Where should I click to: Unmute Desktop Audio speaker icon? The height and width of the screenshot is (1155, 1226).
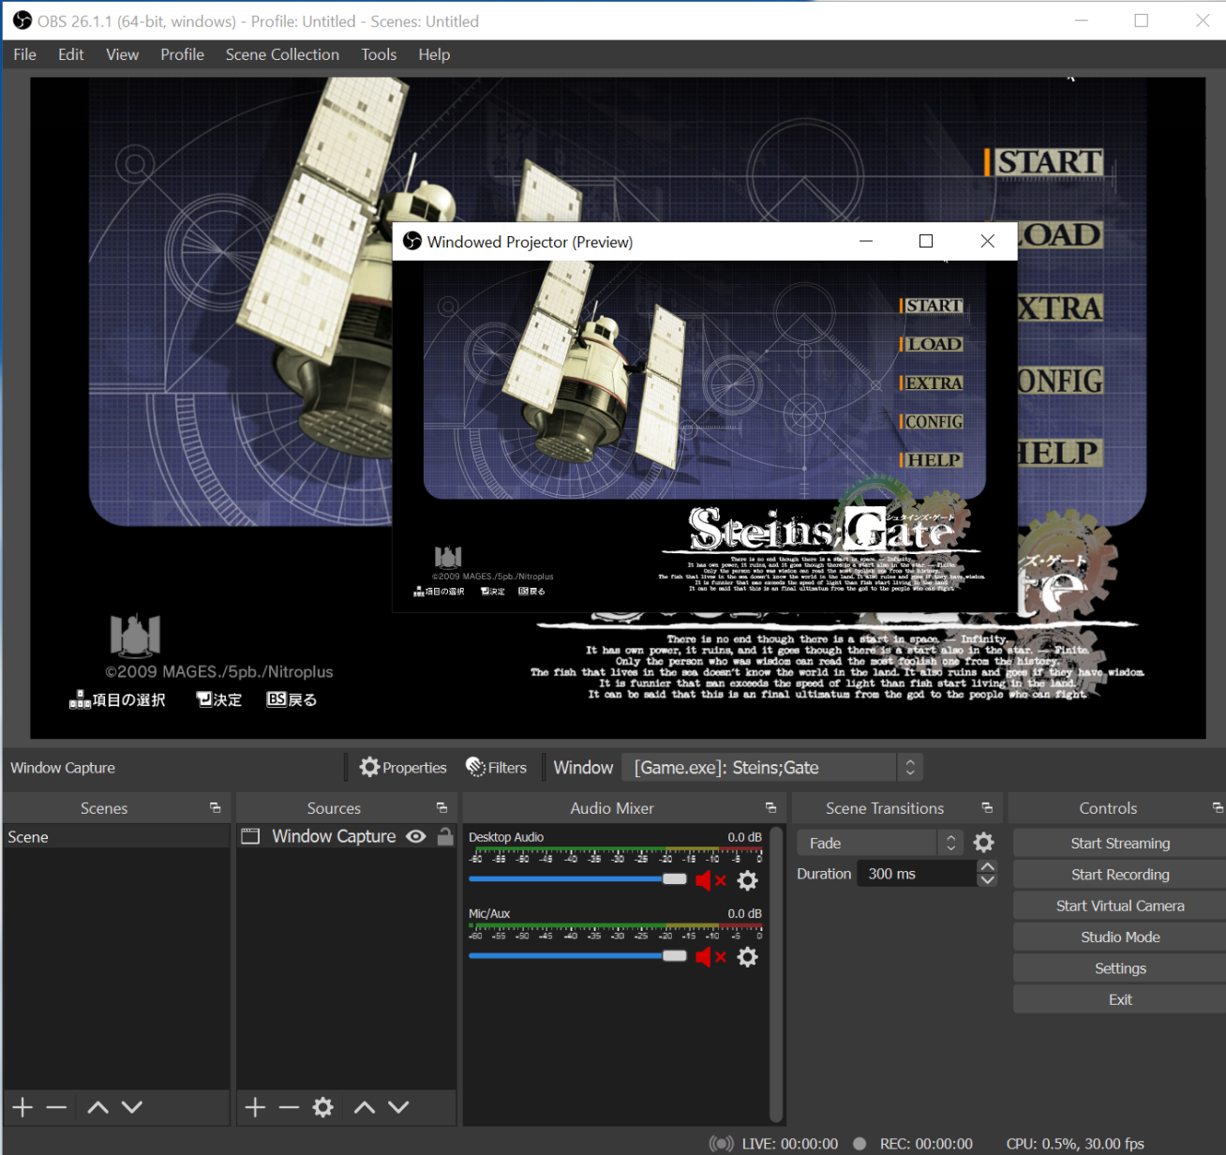(710, 880)
